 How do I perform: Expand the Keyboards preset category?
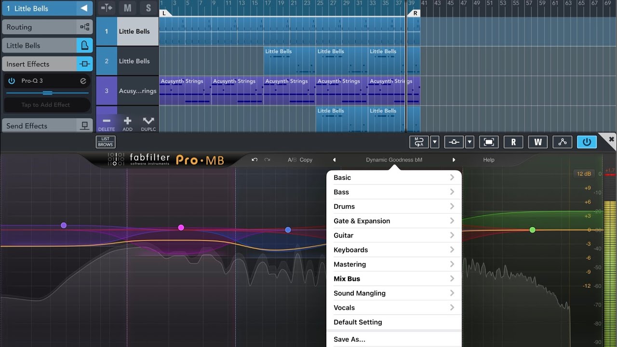coord(394,250)
